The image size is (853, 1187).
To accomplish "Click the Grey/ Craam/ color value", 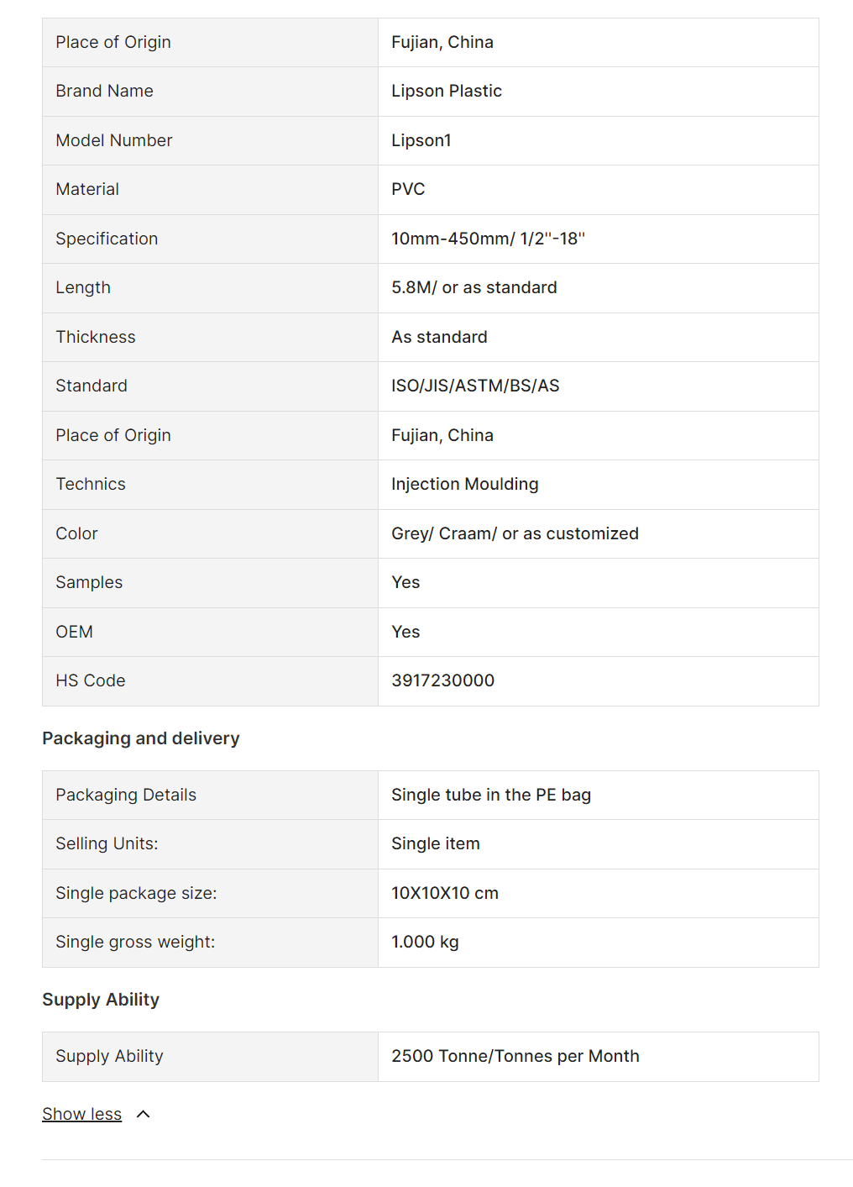I will (x=515, y=533).
